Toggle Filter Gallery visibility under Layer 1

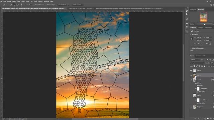[198, 92]
